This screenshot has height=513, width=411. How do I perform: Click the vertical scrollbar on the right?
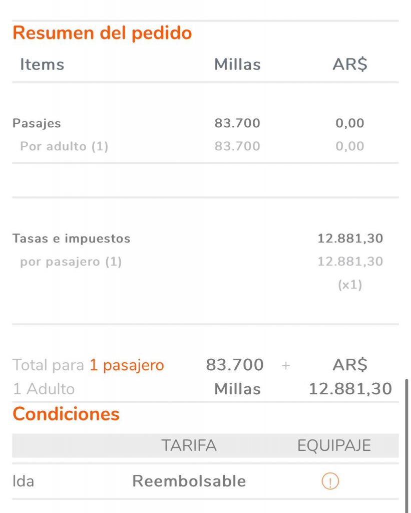[407, 445]
